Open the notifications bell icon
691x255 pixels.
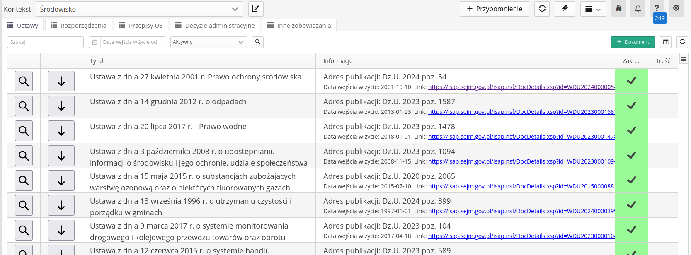coord(638,9)
